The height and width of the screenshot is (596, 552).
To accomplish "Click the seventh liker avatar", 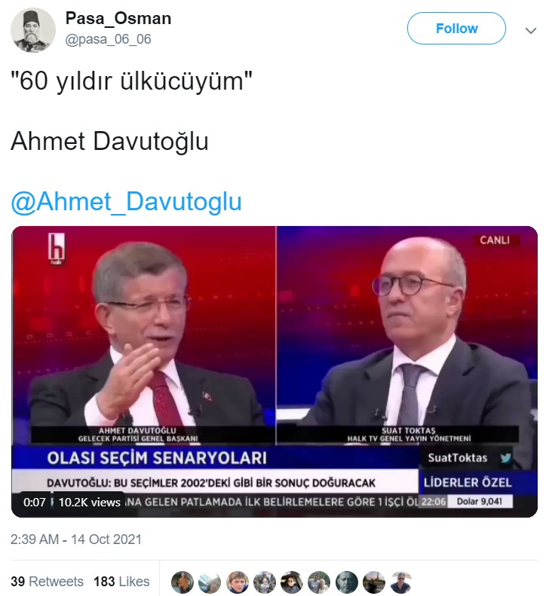I will (x=347, y=582).
